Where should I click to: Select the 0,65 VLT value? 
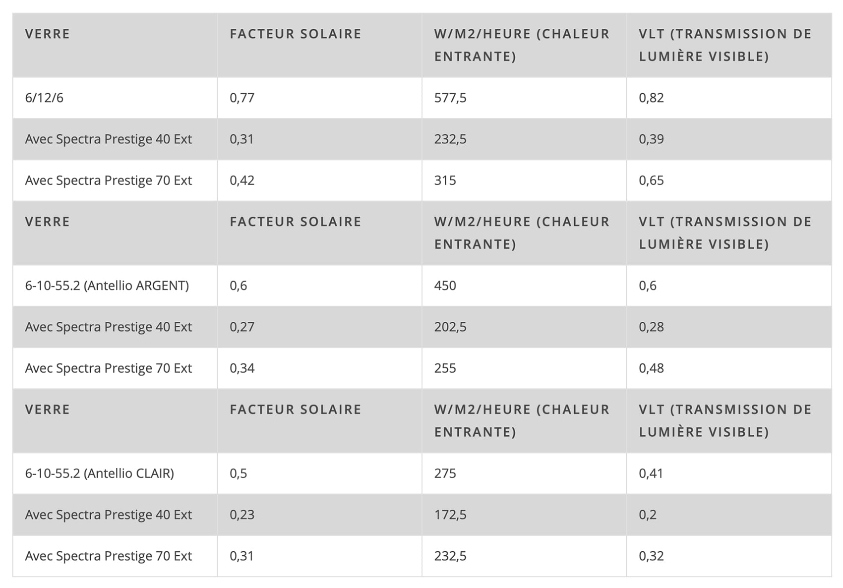[x=651, y=180]
